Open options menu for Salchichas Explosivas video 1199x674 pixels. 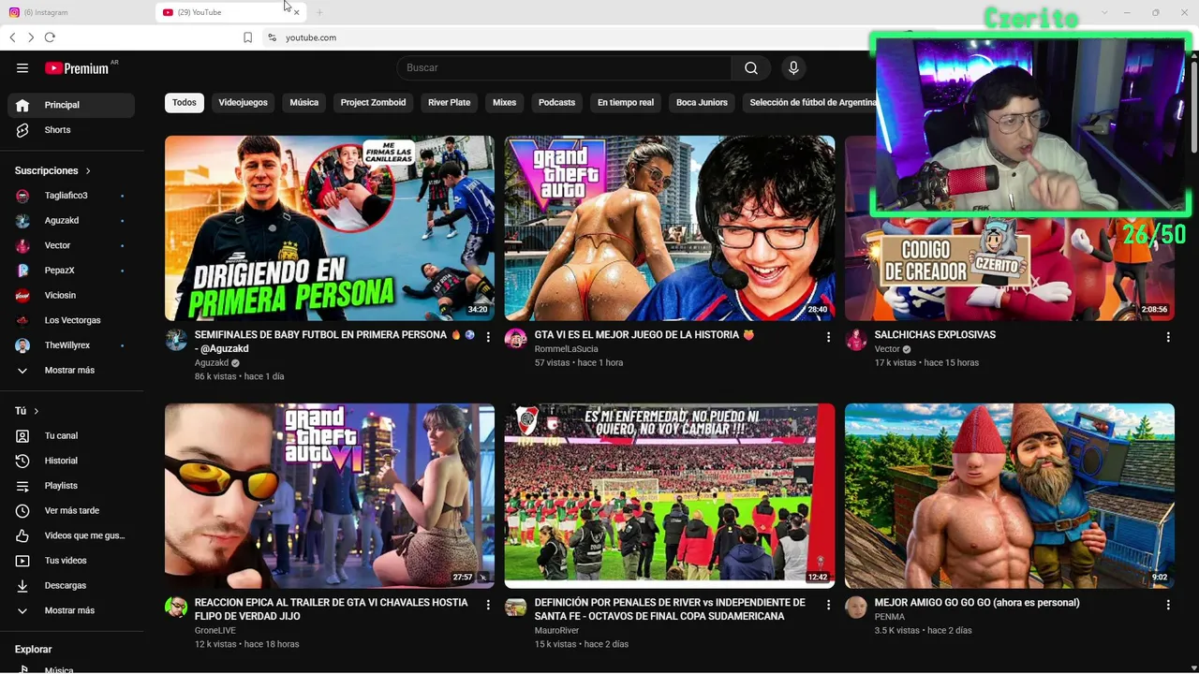tap(1168, 337)
